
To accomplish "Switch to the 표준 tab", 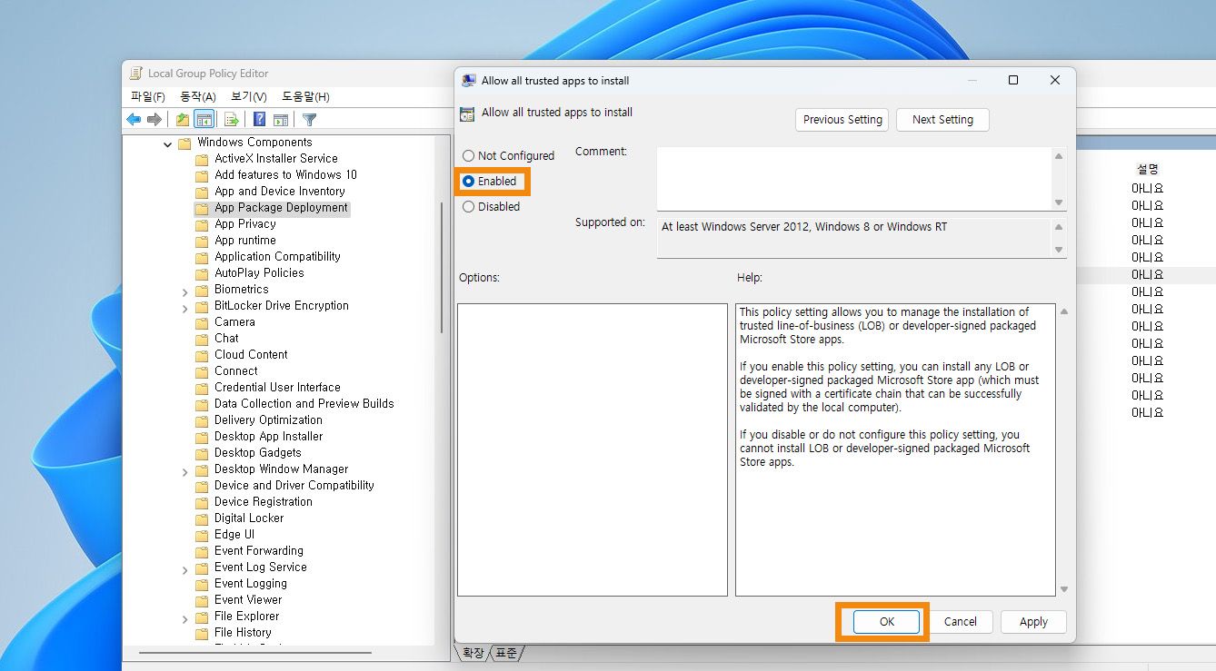I will (x=507, y=653).
